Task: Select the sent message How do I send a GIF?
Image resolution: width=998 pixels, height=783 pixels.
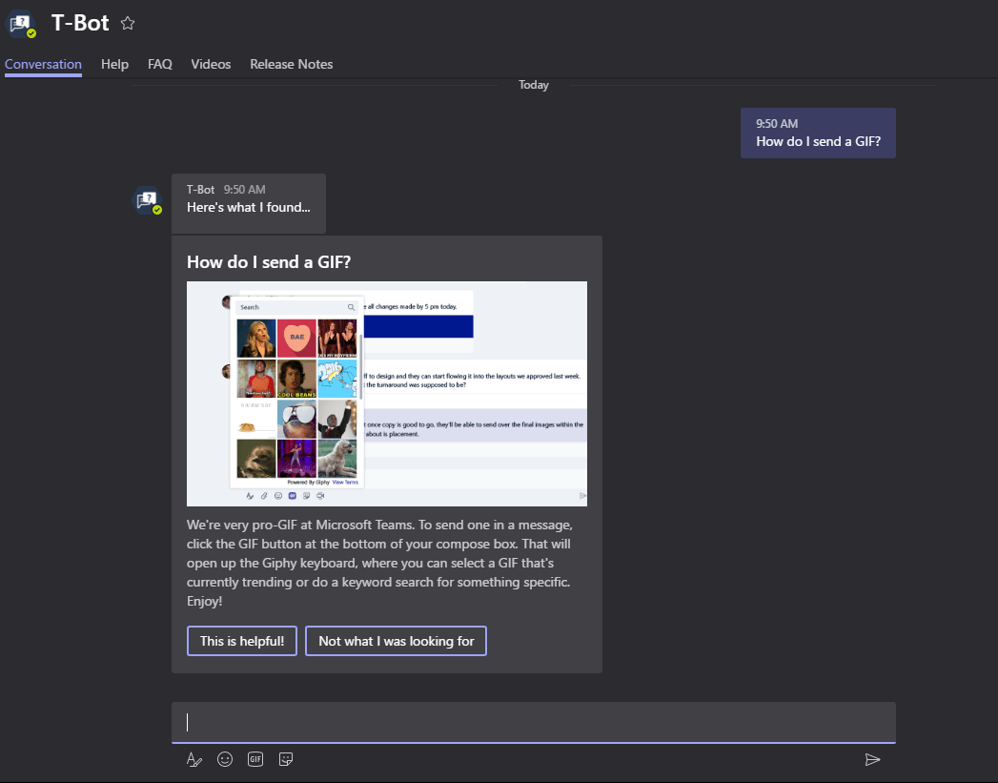Action: pos(818,134)
